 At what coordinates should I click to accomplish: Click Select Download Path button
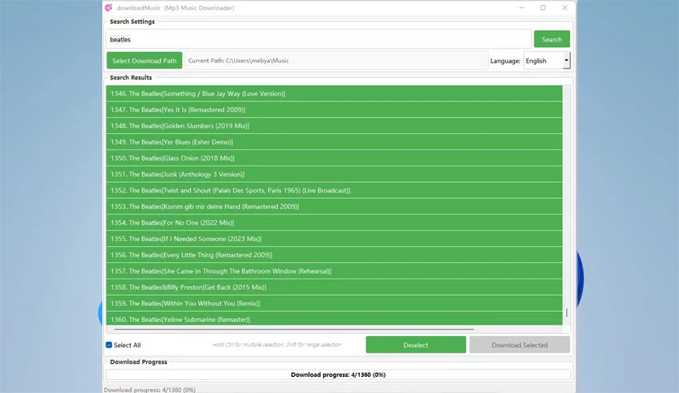click(145, 61)
